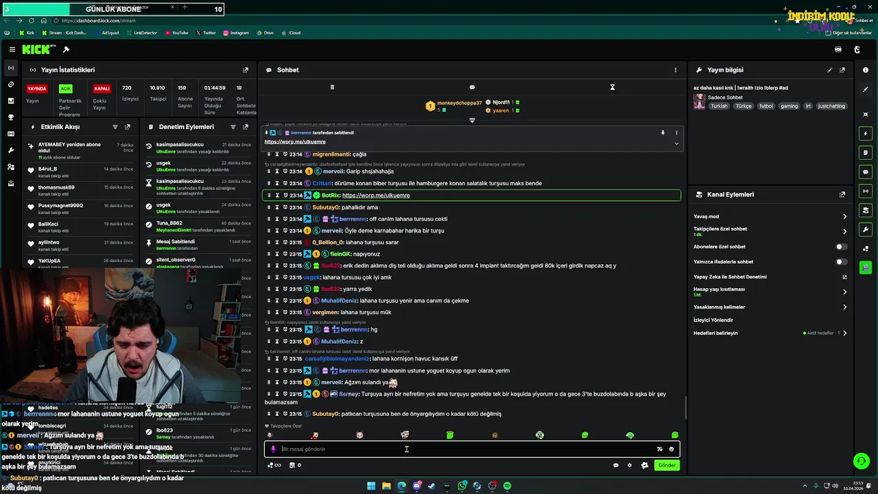The width and height of the screenshot is (878, 494).
Task: Open Spotify from the Windows taskbar
Action: point(508,486)
